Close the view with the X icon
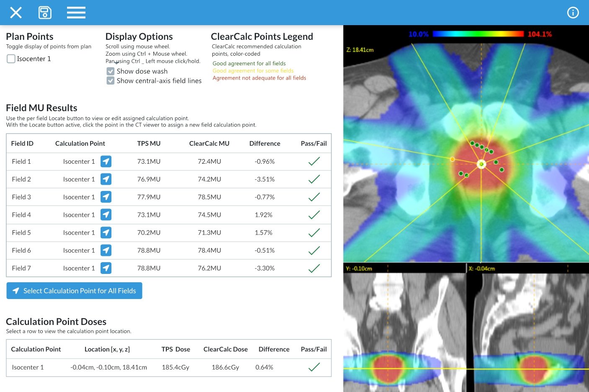 point(16,13)
